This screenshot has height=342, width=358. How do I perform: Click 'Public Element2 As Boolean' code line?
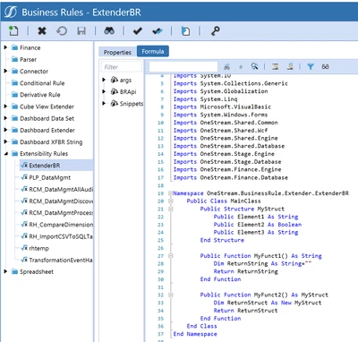pyautogui.click(x=258, y=225)
